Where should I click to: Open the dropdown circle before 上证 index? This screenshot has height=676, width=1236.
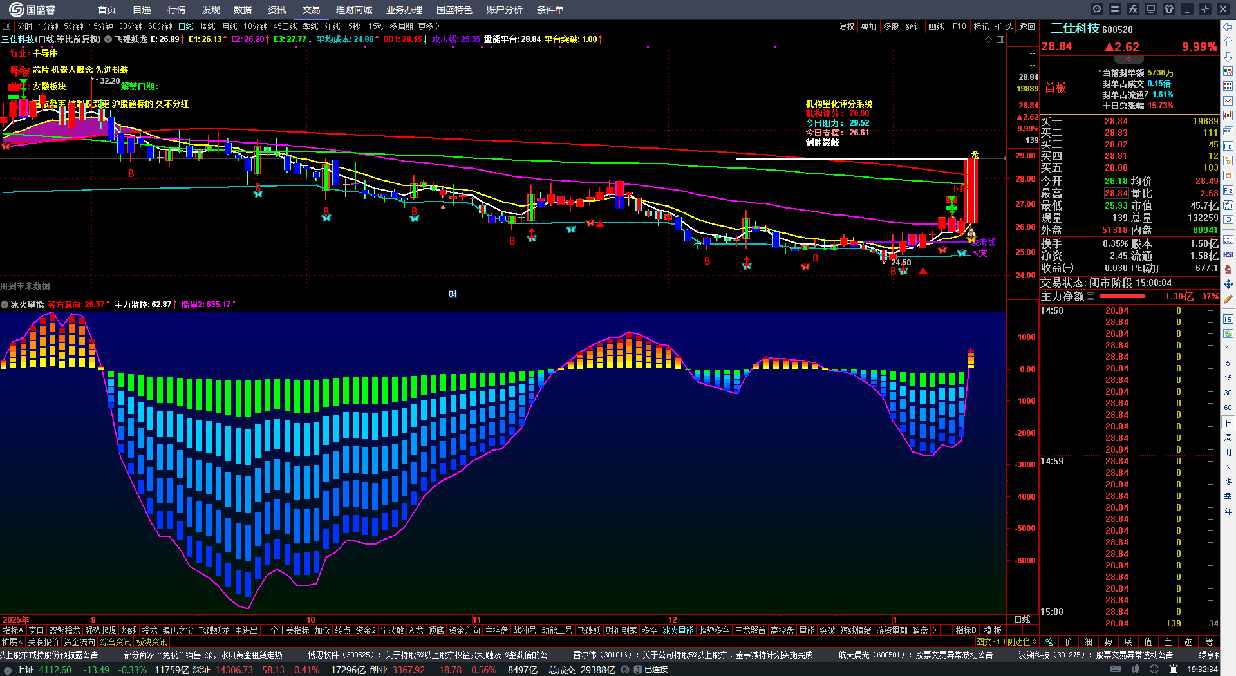(8, 670)
